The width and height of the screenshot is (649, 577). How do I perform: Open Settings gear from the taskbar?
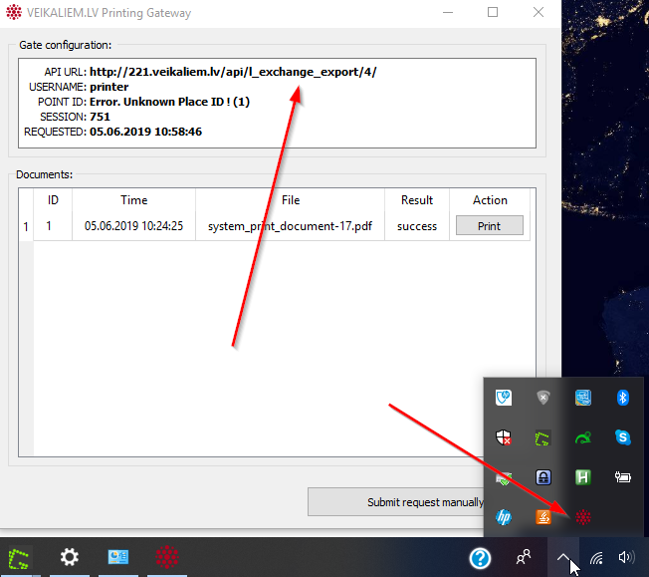(x=70, y=557)
